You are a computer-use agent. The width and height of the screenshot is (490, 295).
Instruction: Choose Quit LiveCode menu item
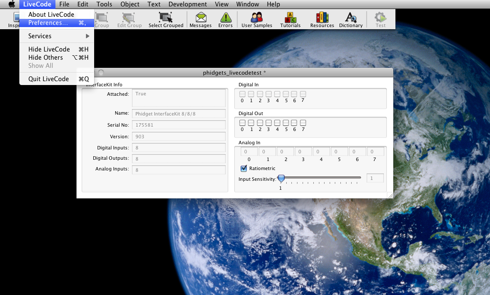point(49,79)
